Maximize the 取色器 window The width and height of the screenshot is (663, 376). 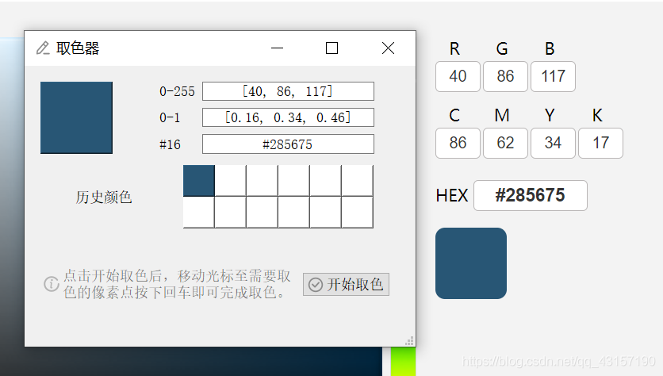(x=332, y=48)
